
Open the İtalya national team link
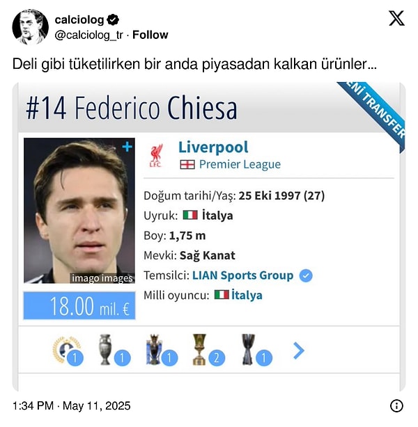point(247,295)
